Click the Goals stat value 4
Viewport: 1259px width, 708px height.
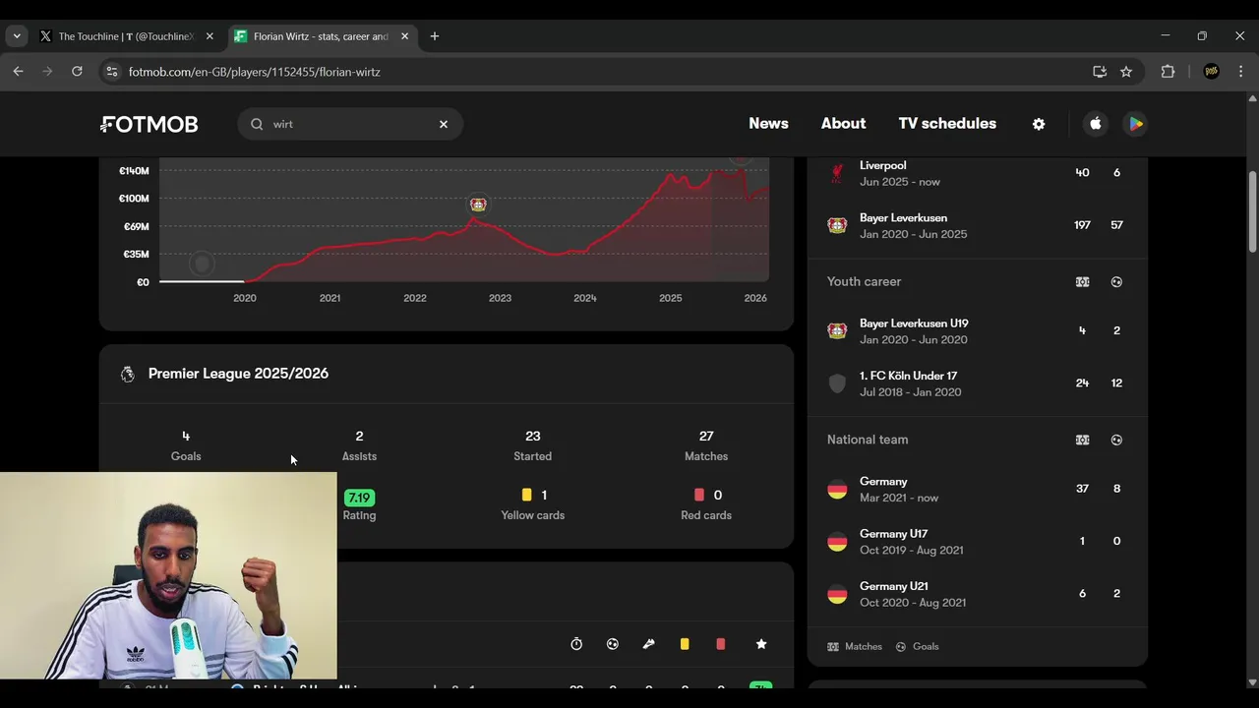click(x=186, y=436)
